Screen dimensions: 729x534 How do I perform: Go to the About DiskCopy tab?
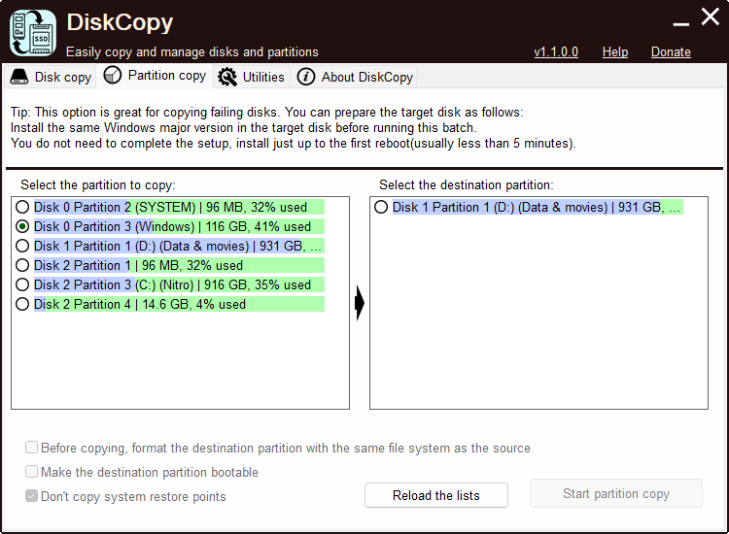(354, 77)
